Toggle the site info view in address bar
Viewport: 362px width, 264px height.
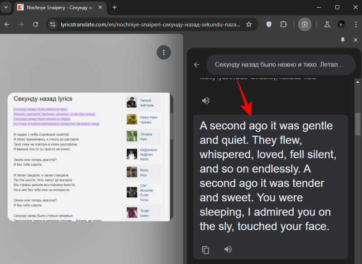tap(53, 25)
